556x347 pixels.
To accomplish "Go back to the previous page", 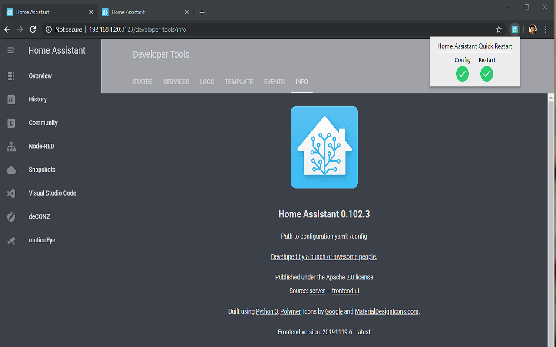I will [7, 29].
